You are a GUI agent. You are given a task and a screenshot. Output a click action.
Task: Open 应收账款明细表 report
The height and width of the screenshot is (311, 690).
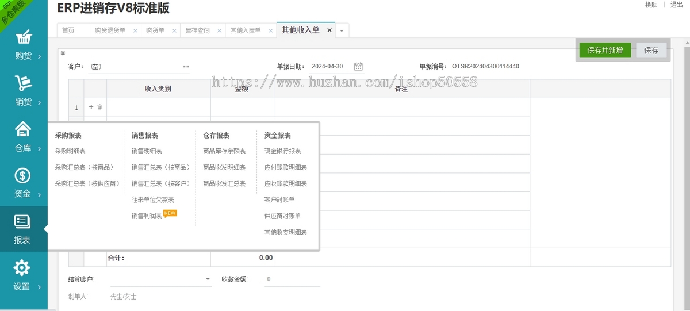(285, 183)
